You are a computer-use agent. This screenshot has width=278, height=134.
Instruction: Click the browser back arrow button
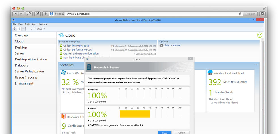16,14
